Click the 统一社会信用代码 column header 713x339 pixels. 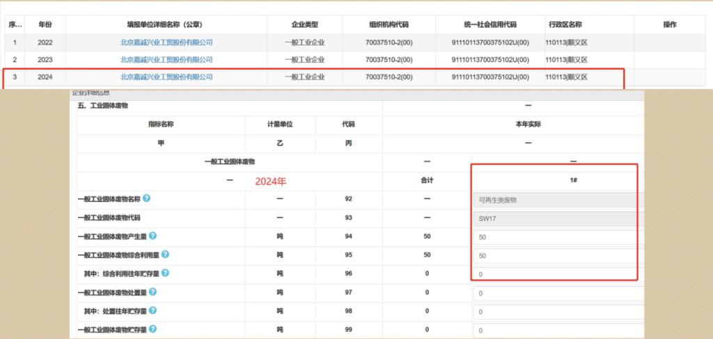tap(489, 25)
